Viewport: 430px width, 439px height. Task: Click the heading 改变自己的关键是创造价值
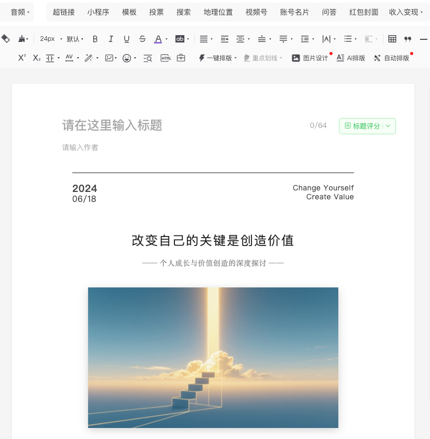213,241
